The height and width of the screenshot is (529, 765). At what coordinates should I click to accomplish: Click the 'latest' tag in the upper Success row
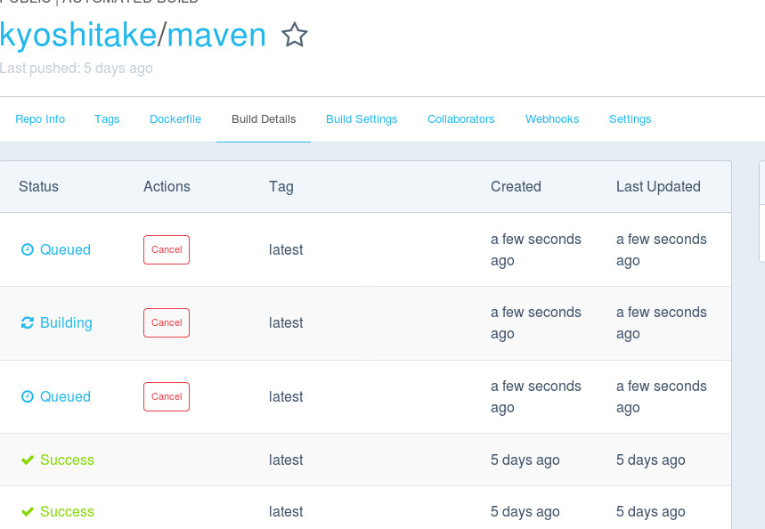tap(286, 460)
